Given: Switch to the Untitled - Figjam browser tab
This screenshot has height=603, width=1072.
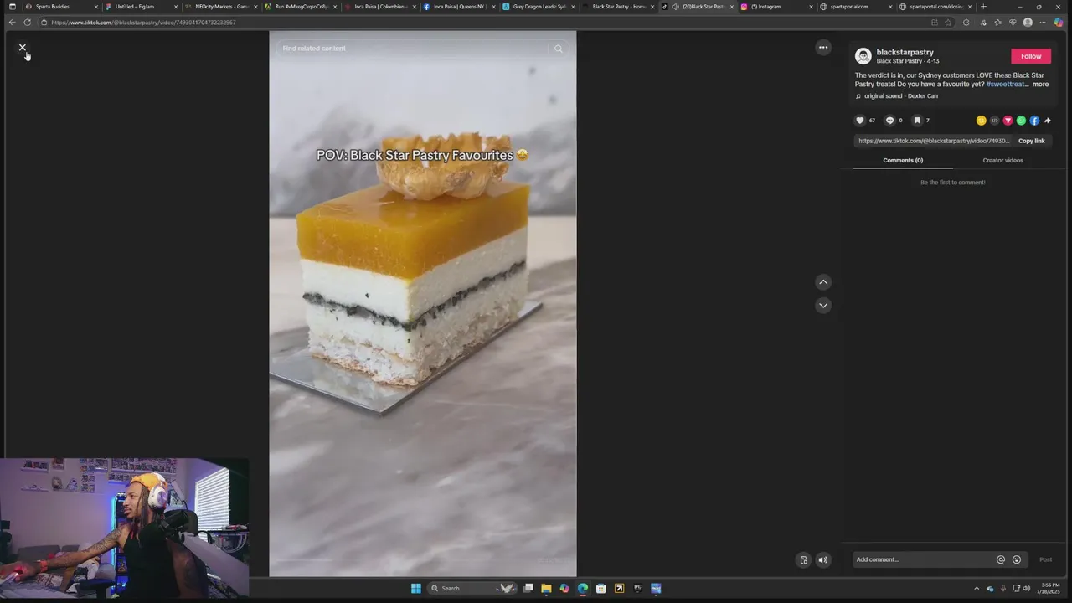Looking at the screenshot, I should click(141, 7).
